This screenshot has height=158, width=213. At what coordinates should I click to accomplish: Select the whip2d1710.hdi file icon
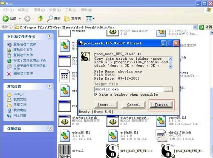pyautogui.click(x=161, y=136)
